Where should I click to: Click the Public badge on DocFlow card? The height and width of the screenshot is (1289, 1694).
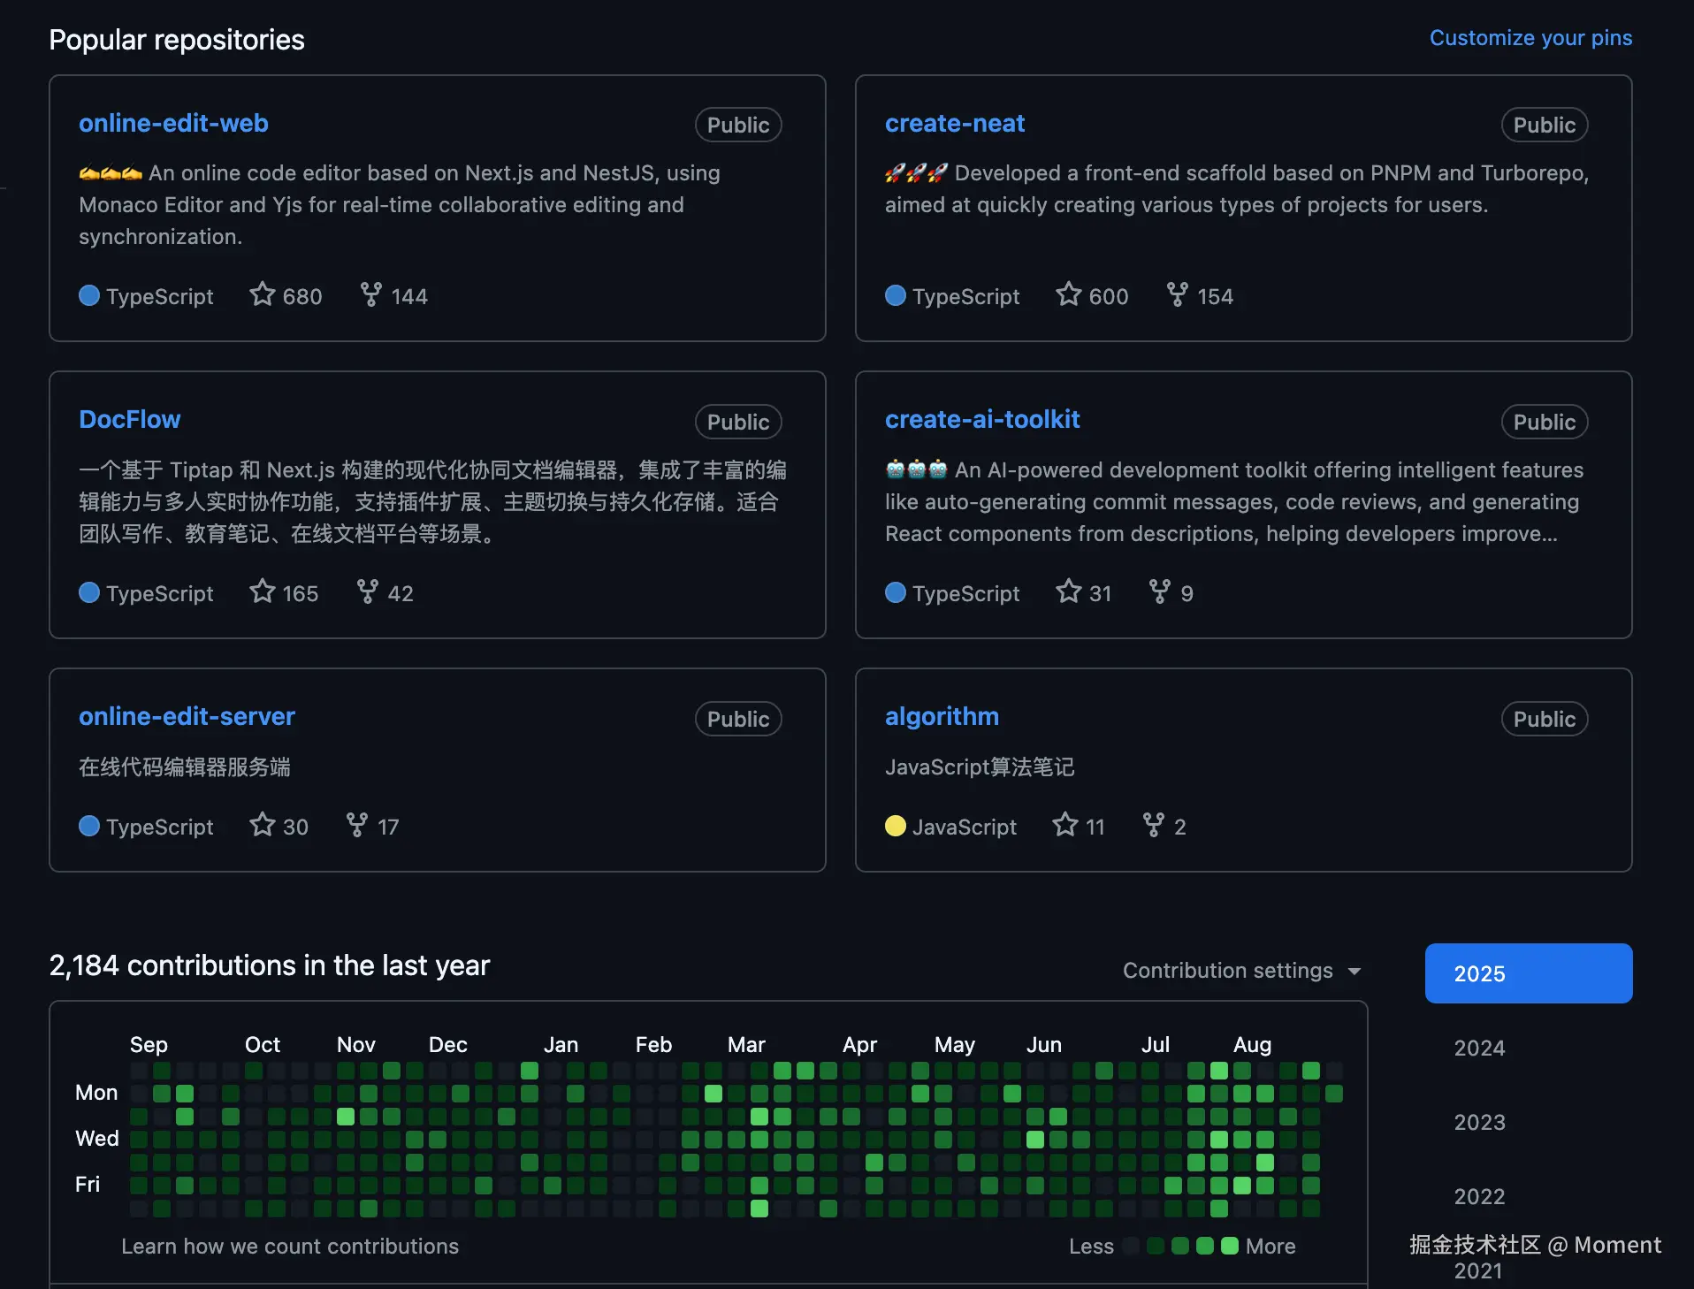(x=738, y=422)
